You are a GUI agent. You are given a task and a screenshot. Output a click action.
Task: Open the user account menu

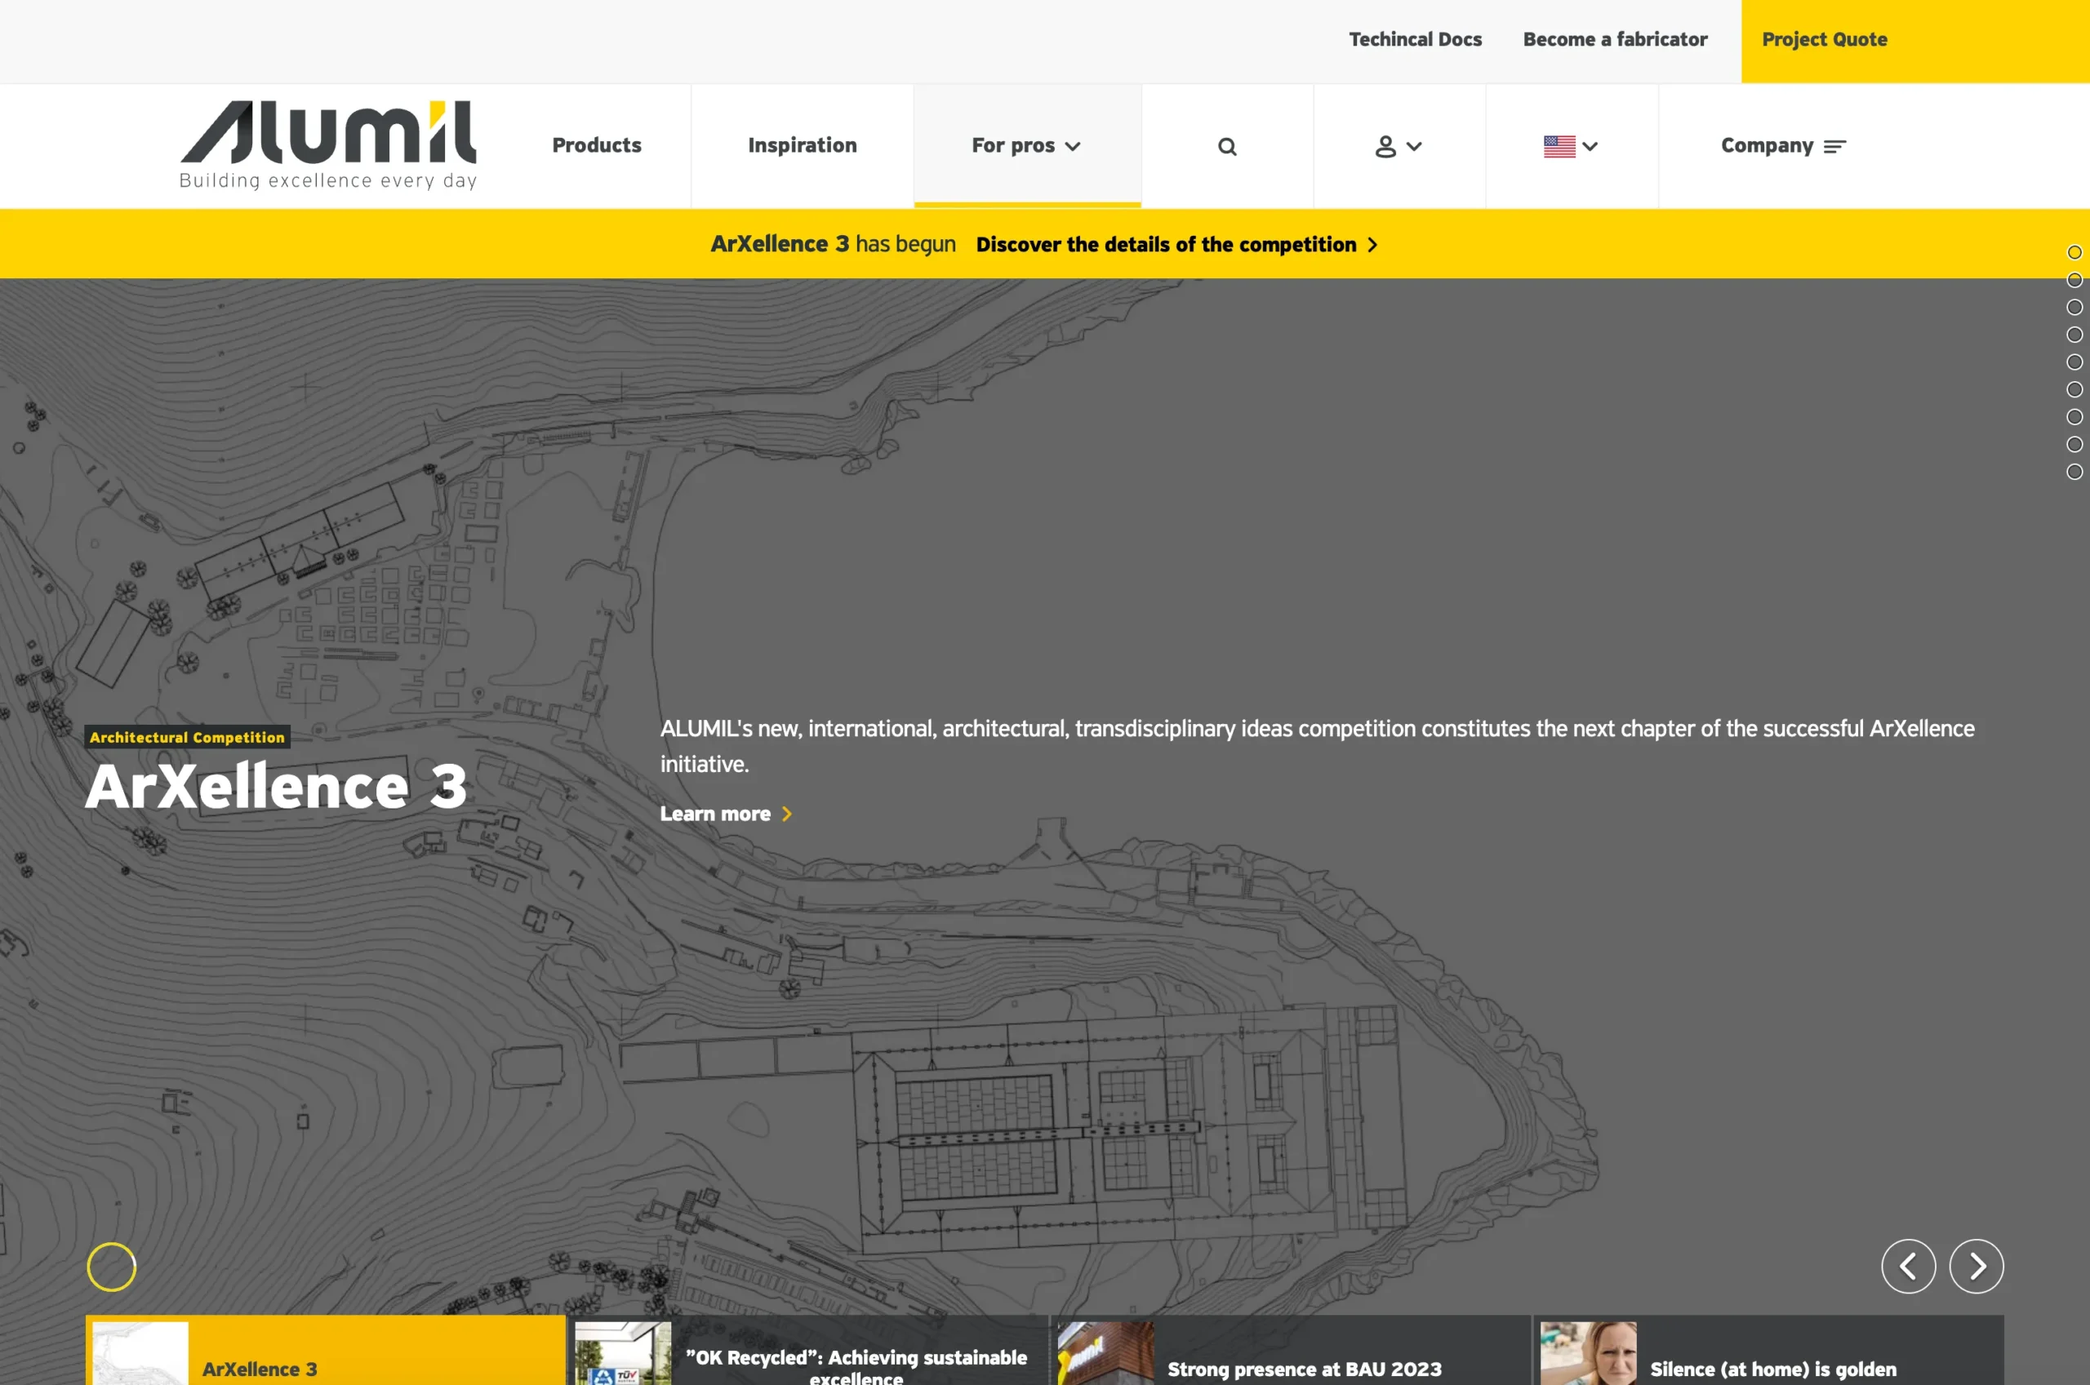(x=1399, y=147)
